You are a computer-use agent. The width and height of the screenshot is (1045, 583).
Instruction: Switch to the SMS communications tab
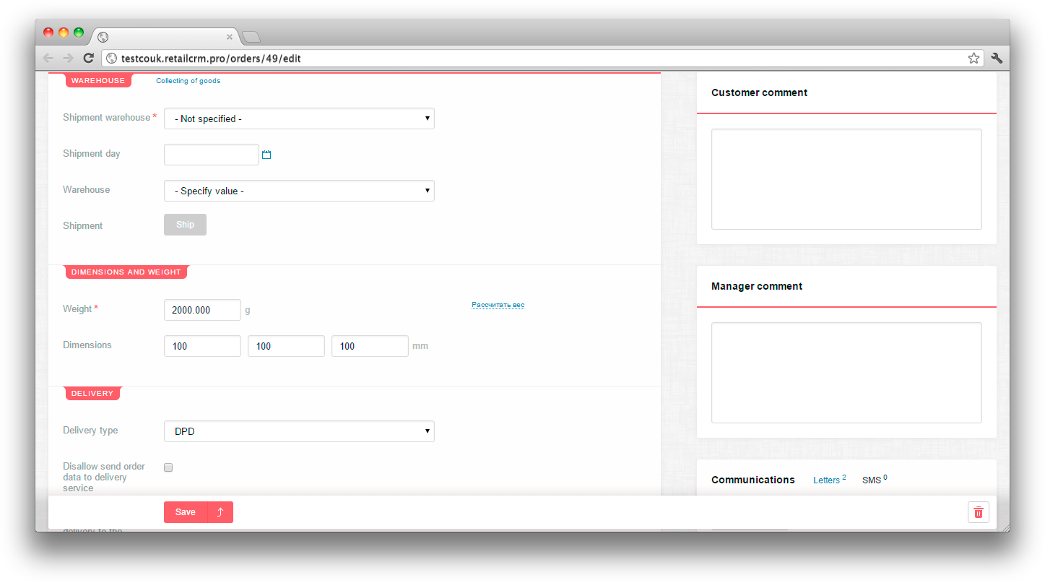point(872,480)
